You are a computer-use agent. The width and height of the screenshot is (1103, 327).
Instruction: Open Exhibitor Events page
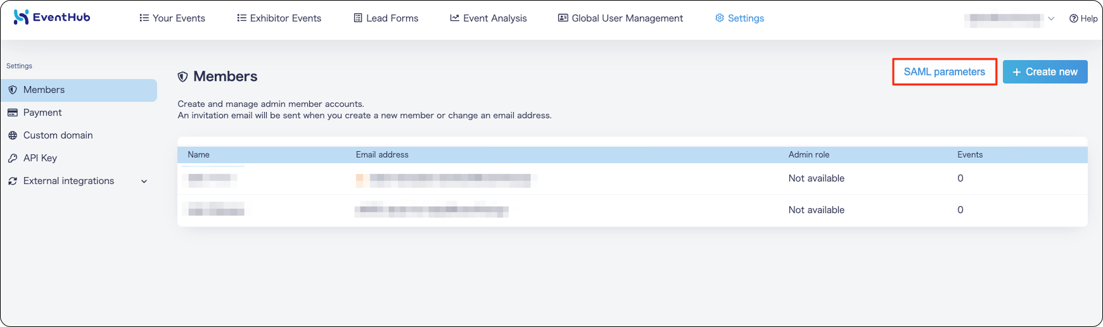point(279,18)
